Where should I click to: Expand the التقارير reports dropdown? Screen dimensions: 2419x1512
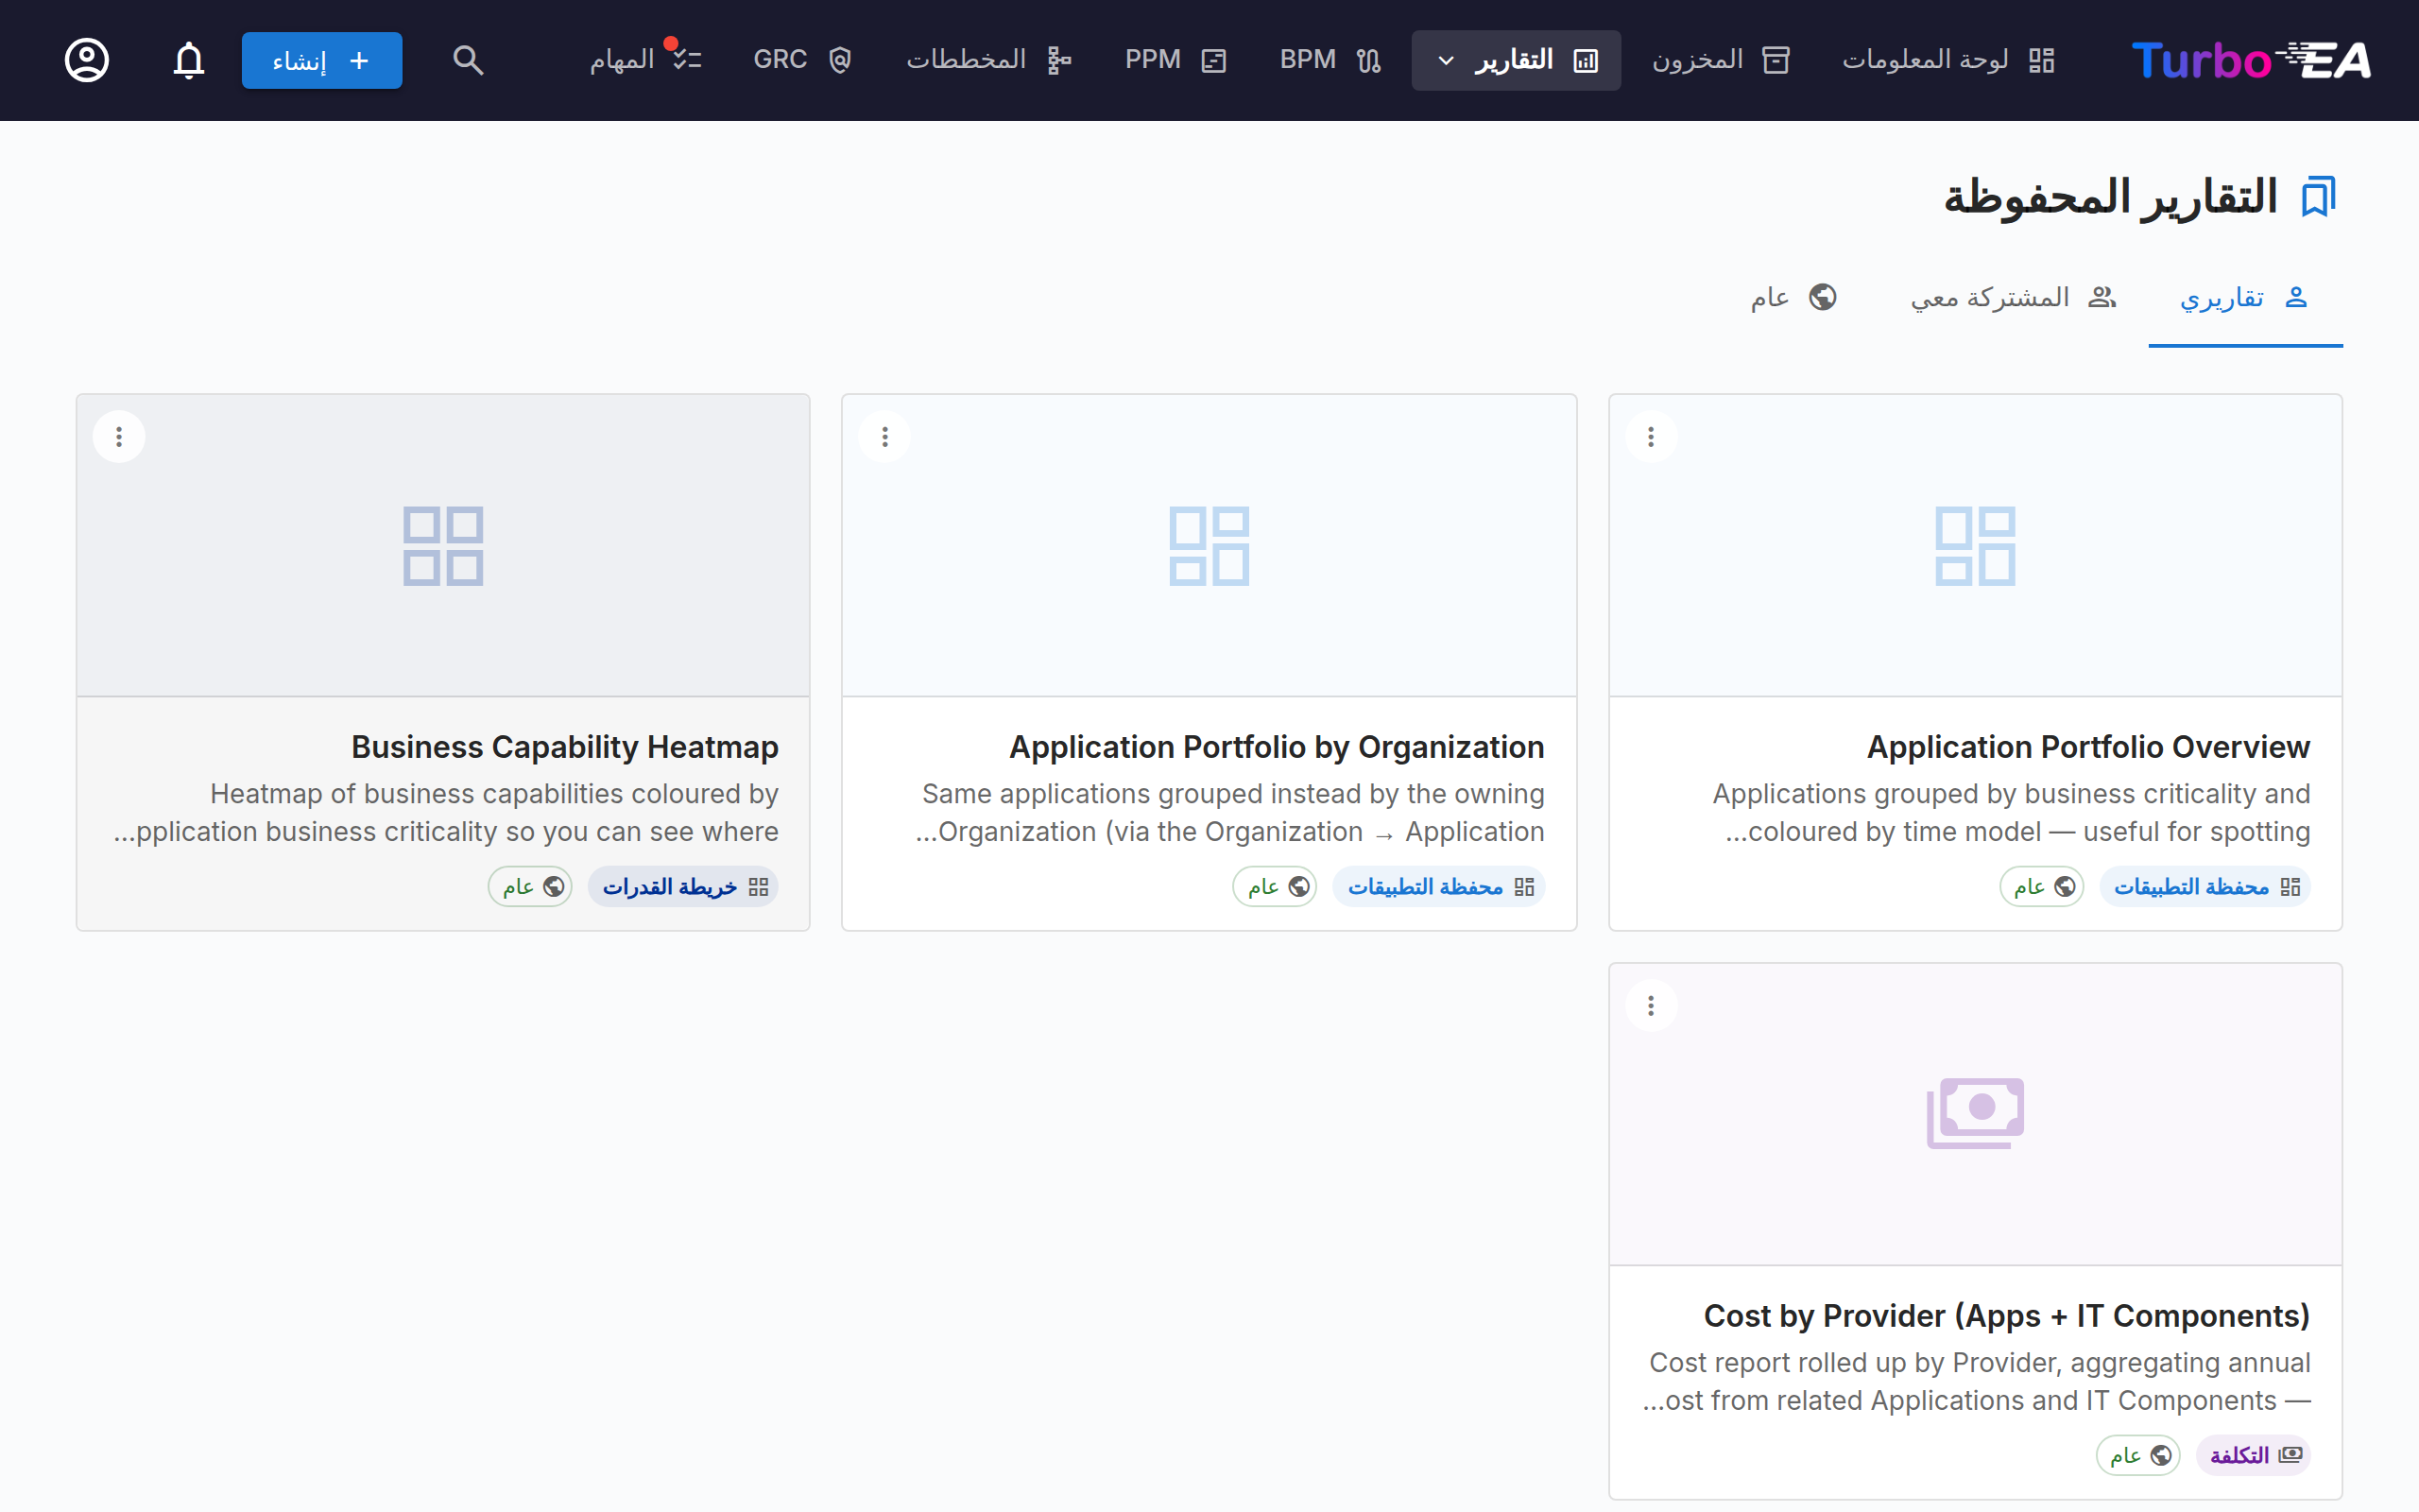tap(1516, 60)
